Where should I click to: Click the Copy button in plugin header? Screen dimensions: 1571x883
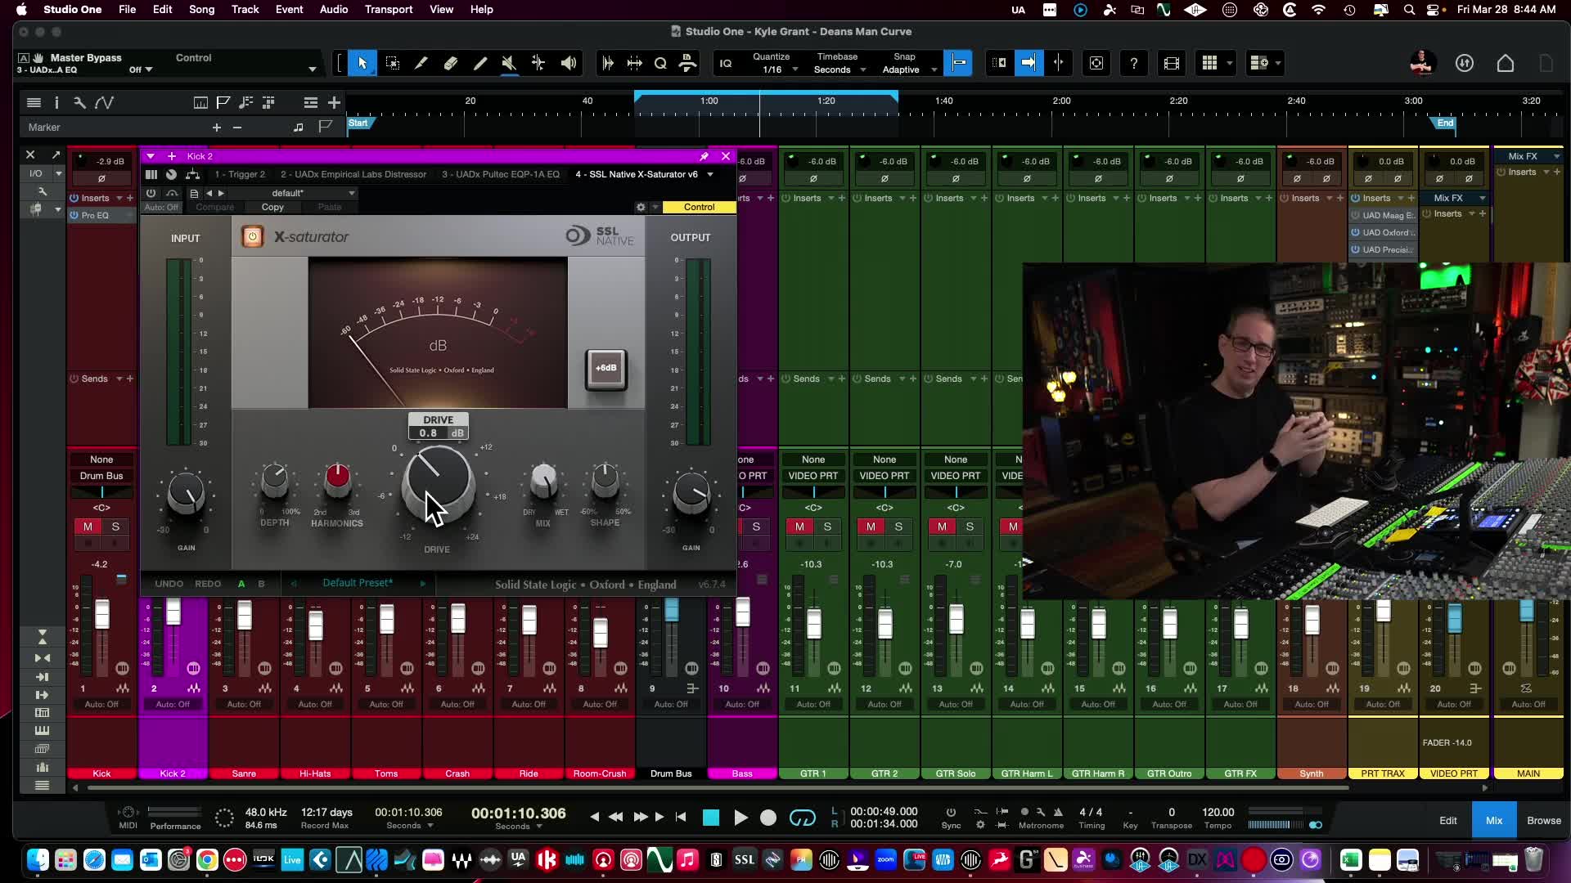[272, 207]
